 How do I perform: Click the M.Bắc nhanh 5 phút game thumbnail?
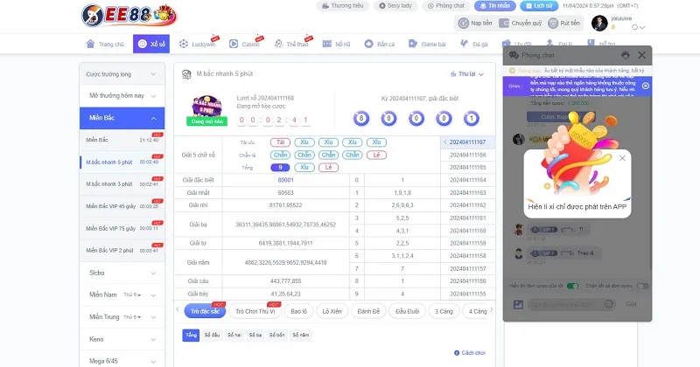[x=207, y=110]
